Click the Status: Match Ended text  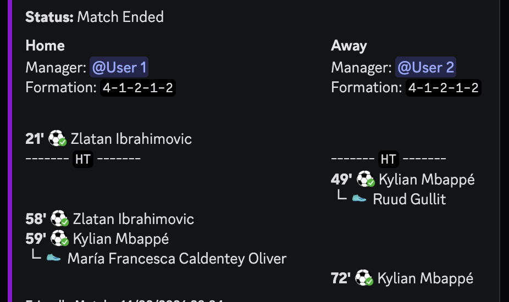click(x=95, y=17)
